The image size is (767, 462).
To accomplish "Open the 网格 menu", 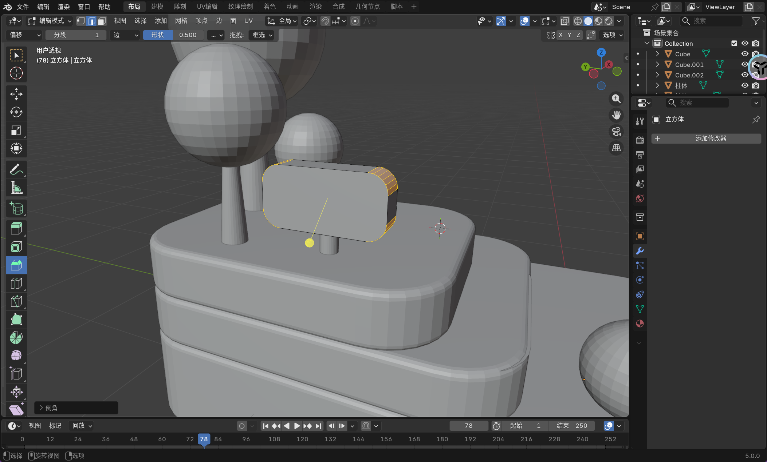I will 181,21.
